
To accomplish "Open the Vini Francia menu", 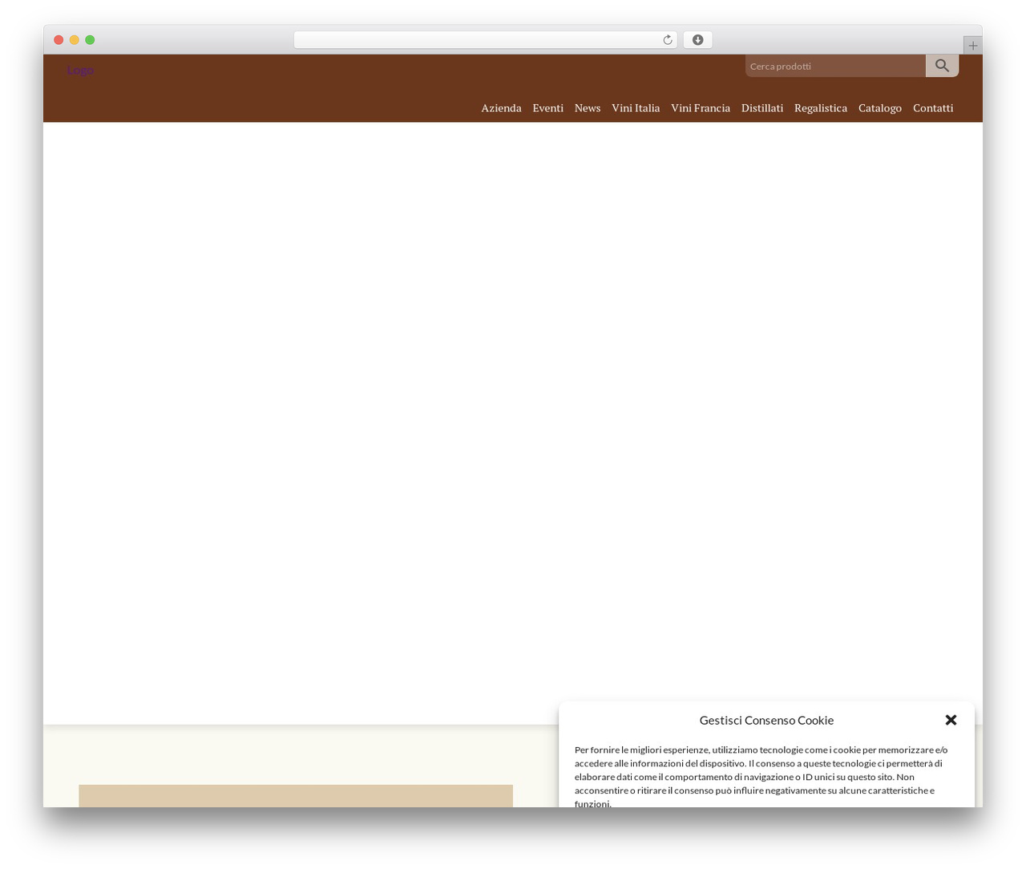I will (x=701, y=107).
